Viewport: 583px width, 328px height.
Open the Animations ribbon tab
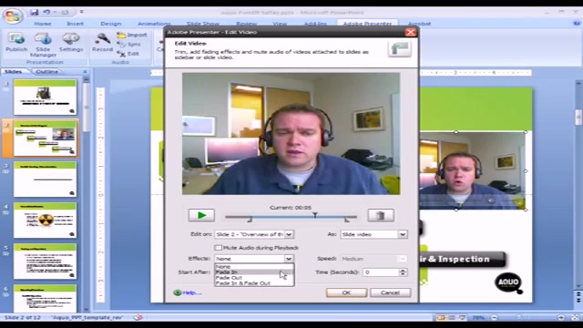(154, 24)
